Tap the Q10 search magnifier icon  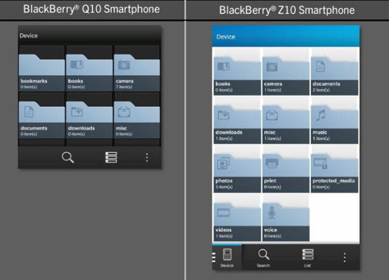pos(67,158)
